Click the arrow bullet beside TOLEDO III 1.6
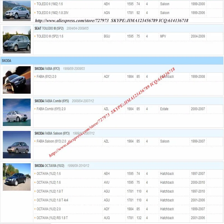Image resolution: width=224 pixels, height=224 pixels. (35, 36)
